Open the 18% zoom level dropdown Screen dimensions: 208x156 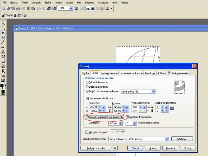tap(71, 8)
